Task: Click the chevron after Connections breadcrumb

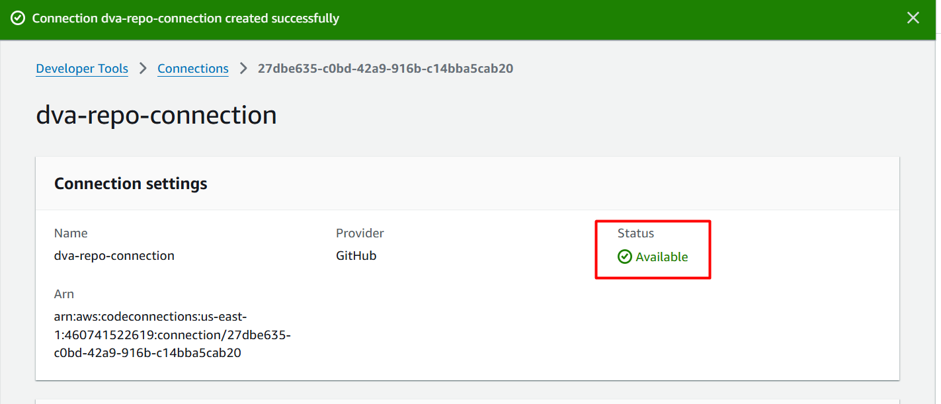Action: (x=243, y=69)
